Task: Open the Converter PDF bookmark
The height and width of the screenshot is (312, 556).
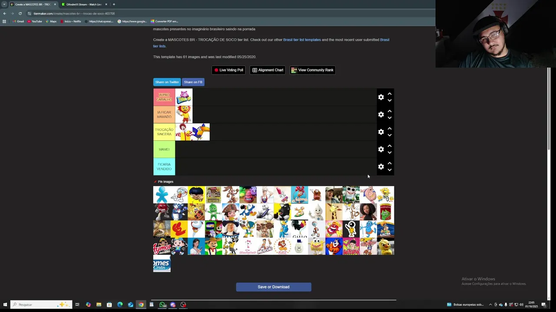Action: coord(164,21)
